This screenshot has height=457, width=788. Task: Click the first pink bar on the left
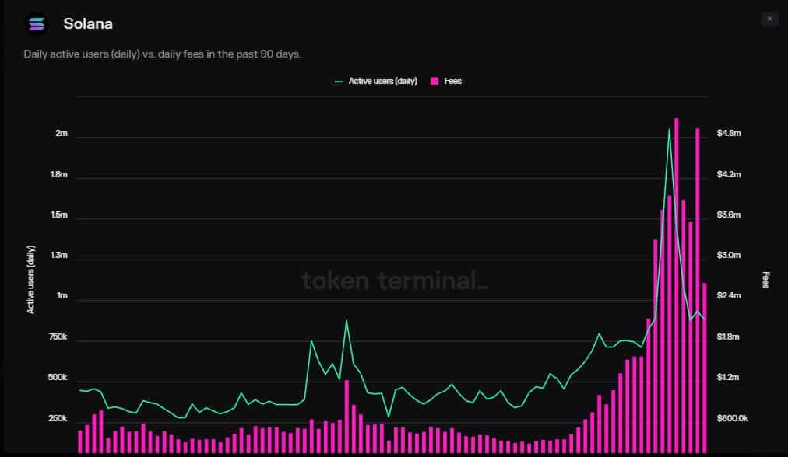pyautogui.click(x=80, y=441)
